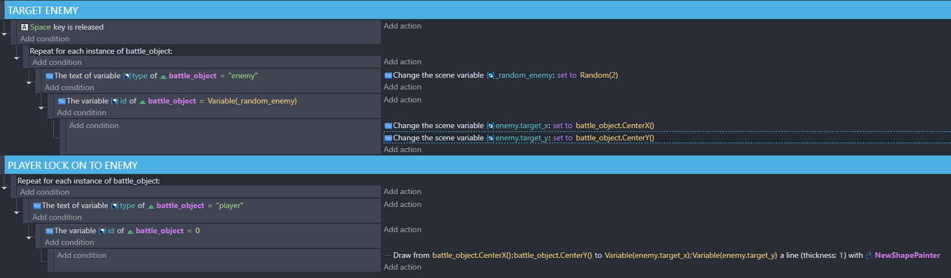Collapse the id equals Variable(_random_enemy) event
This screenshot has width=951, height=278.
click(x=41, y=109)
